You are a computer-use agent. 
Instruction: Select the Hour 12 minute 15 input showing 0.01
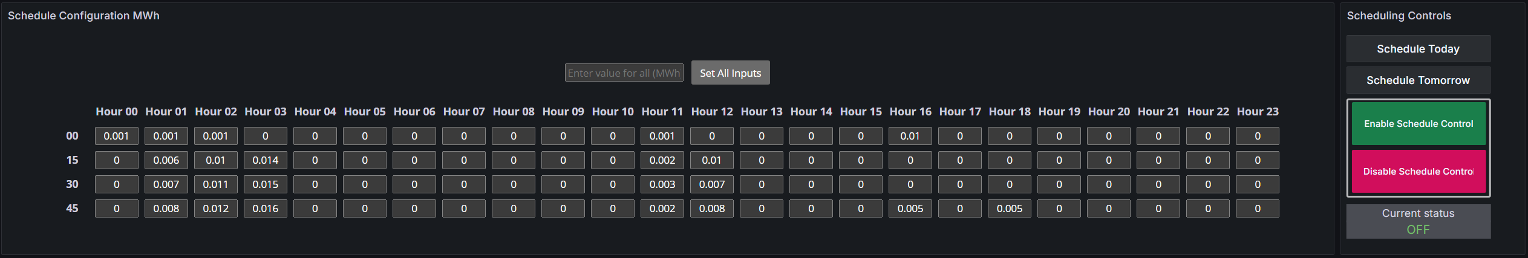click(x=712, y=160)
